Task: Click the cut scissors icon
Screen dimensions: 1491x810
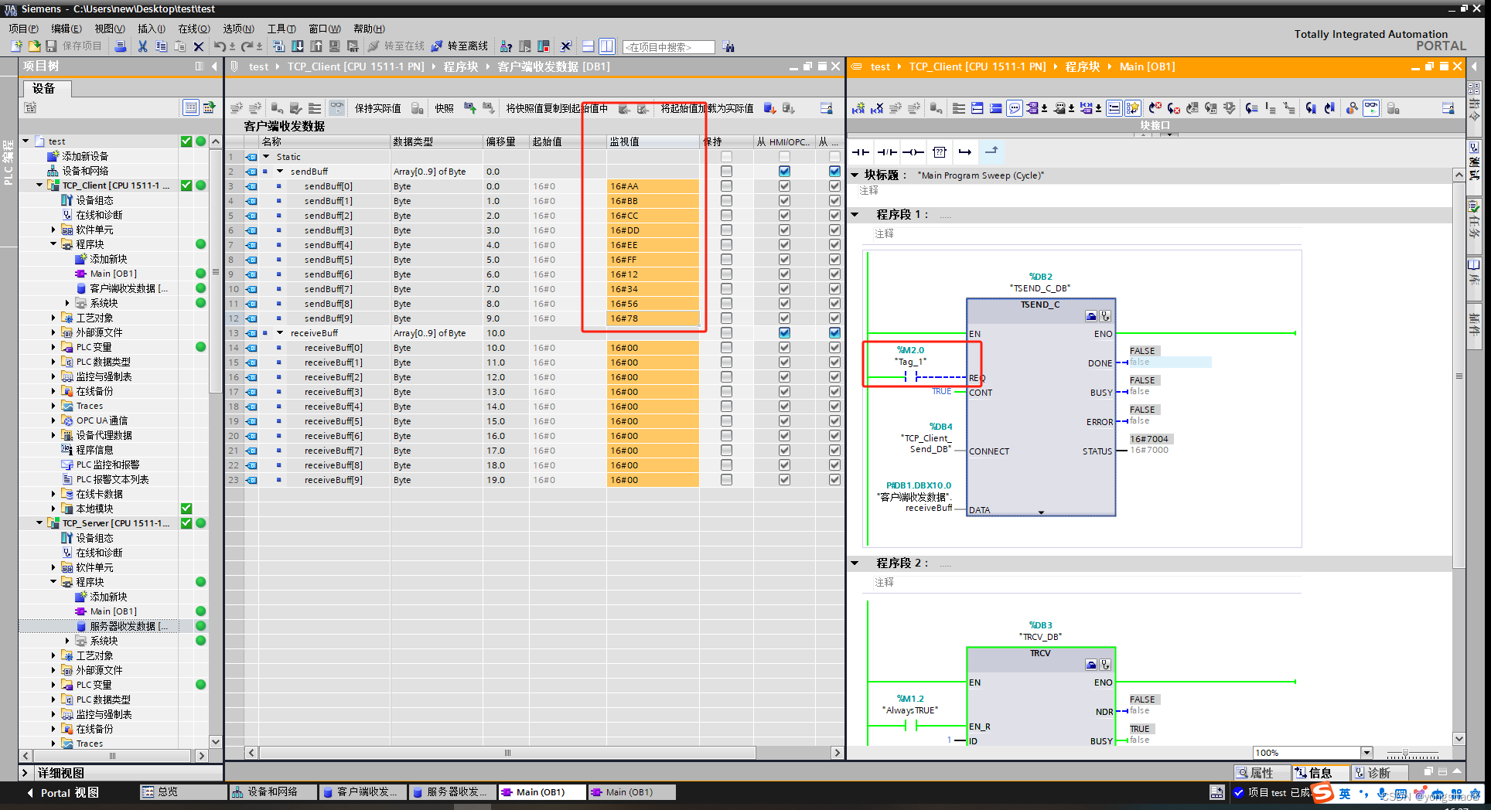Action: point(142,46)
